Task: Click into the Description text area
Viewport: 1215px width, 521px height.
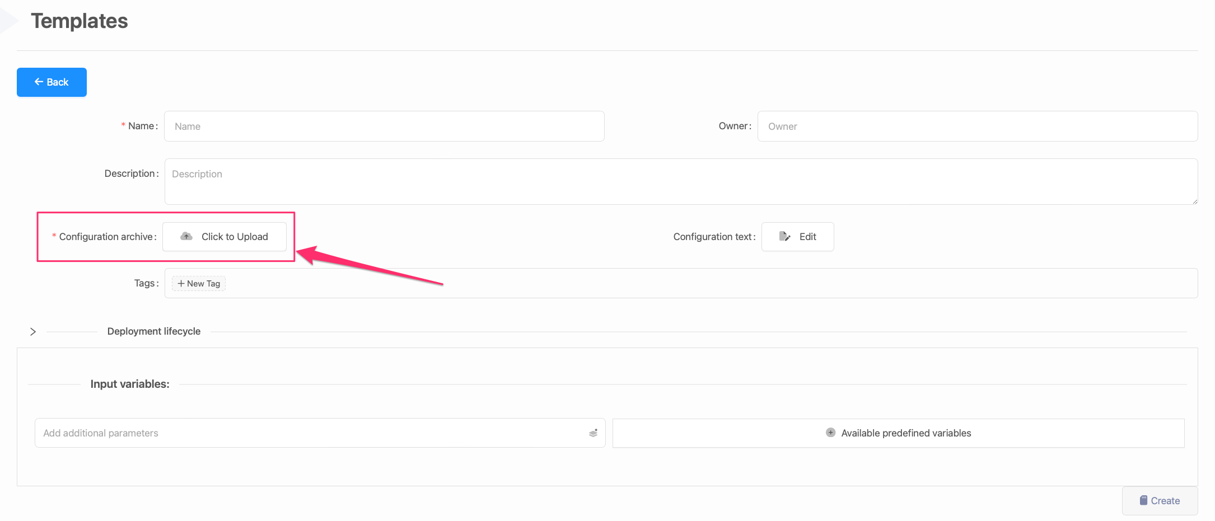Action: pos(680,182)
